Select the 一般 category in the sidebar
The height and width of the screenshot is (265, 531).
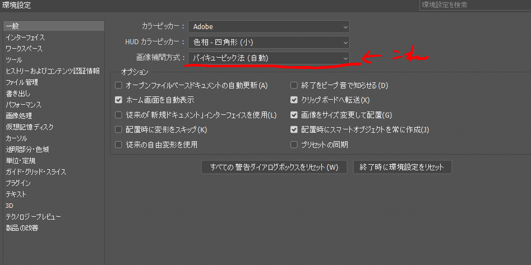pyautogui.click(x=54, y=26)
